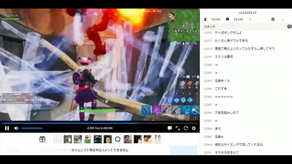
Task: Click the viewer count 16,045
Action: coord(216,19)
